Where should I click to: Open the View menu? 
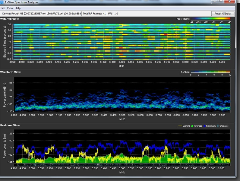coord(10,8)
